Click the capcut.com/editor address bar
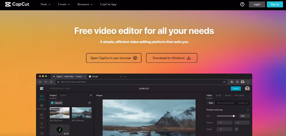This screenshot has height=136, width=286. (141, 82)
